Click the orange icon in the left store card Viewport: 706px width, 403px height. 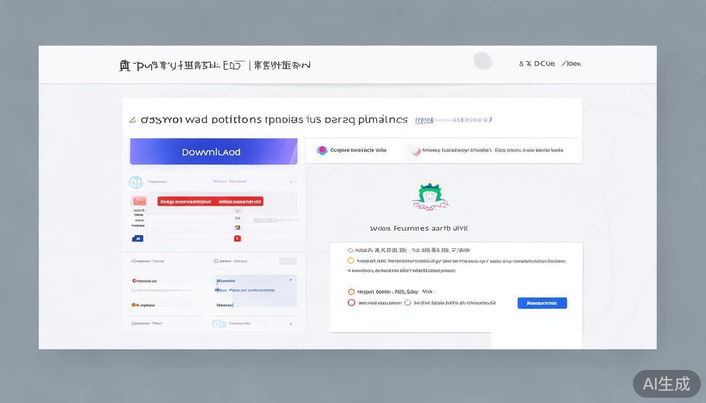point(134,305)
